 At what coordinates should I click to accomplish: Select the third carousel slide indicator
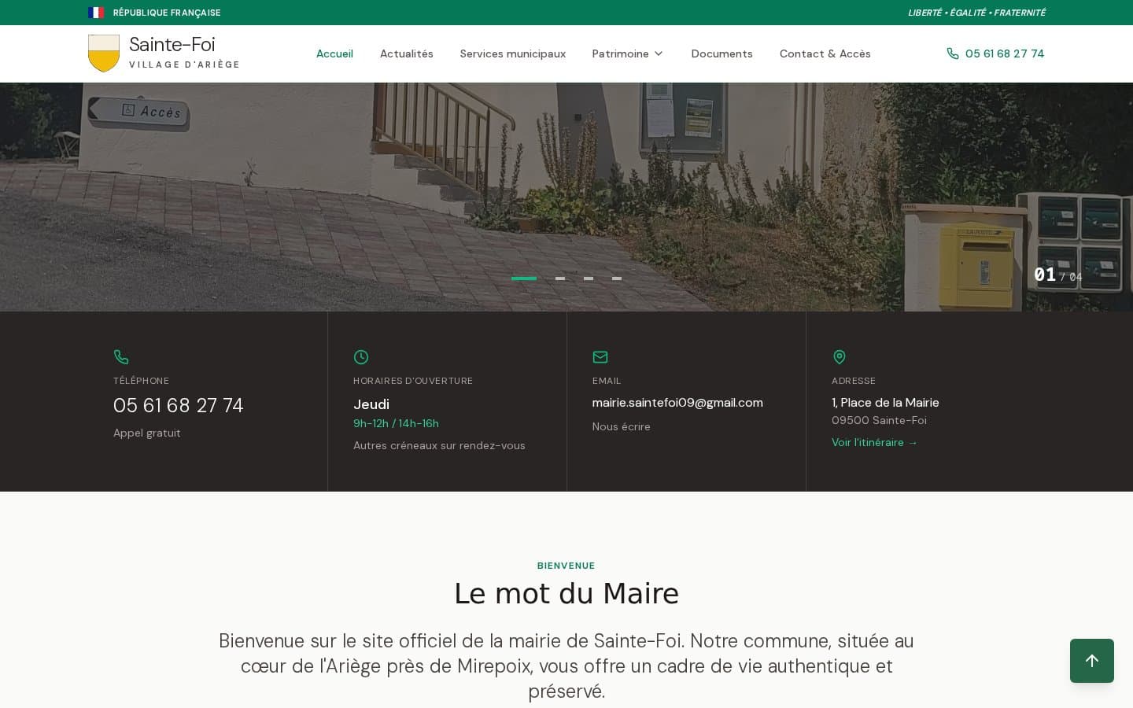click(589, 278)
